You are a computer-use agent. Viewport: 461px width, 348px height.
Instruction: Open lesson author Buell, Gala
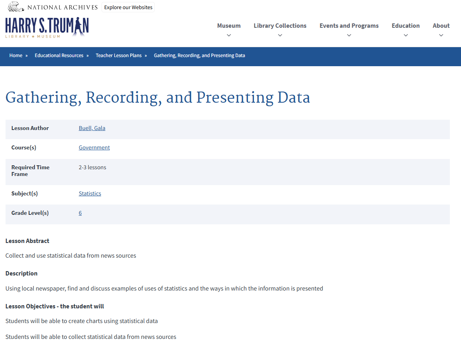pos(92,128)
